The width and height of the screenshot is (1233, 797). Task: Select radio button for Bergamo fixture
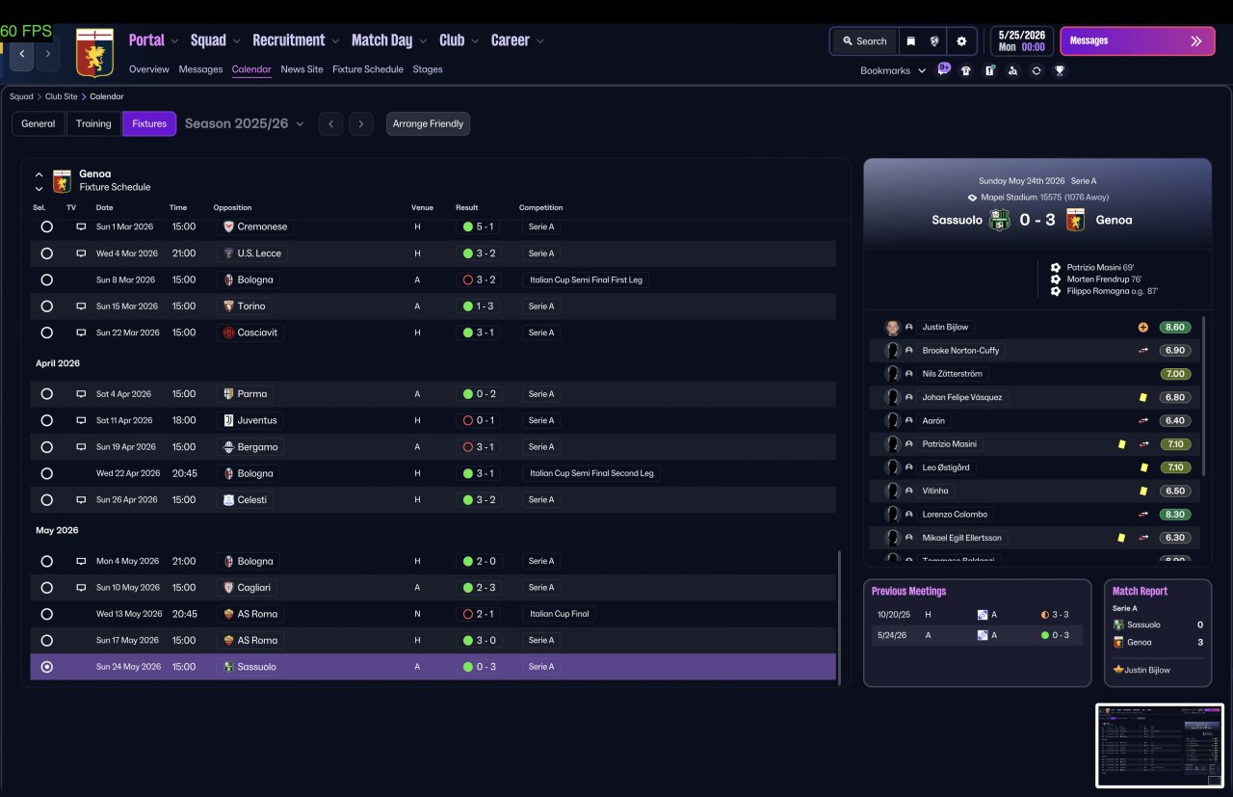click(x=46, y=447)
